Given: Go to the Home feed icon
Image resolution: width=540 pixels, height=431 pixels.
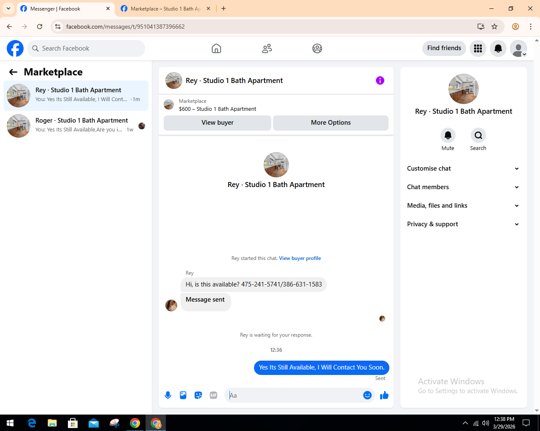Looking at the screenshot, I should pyautogui.click(x=216, y=48).
